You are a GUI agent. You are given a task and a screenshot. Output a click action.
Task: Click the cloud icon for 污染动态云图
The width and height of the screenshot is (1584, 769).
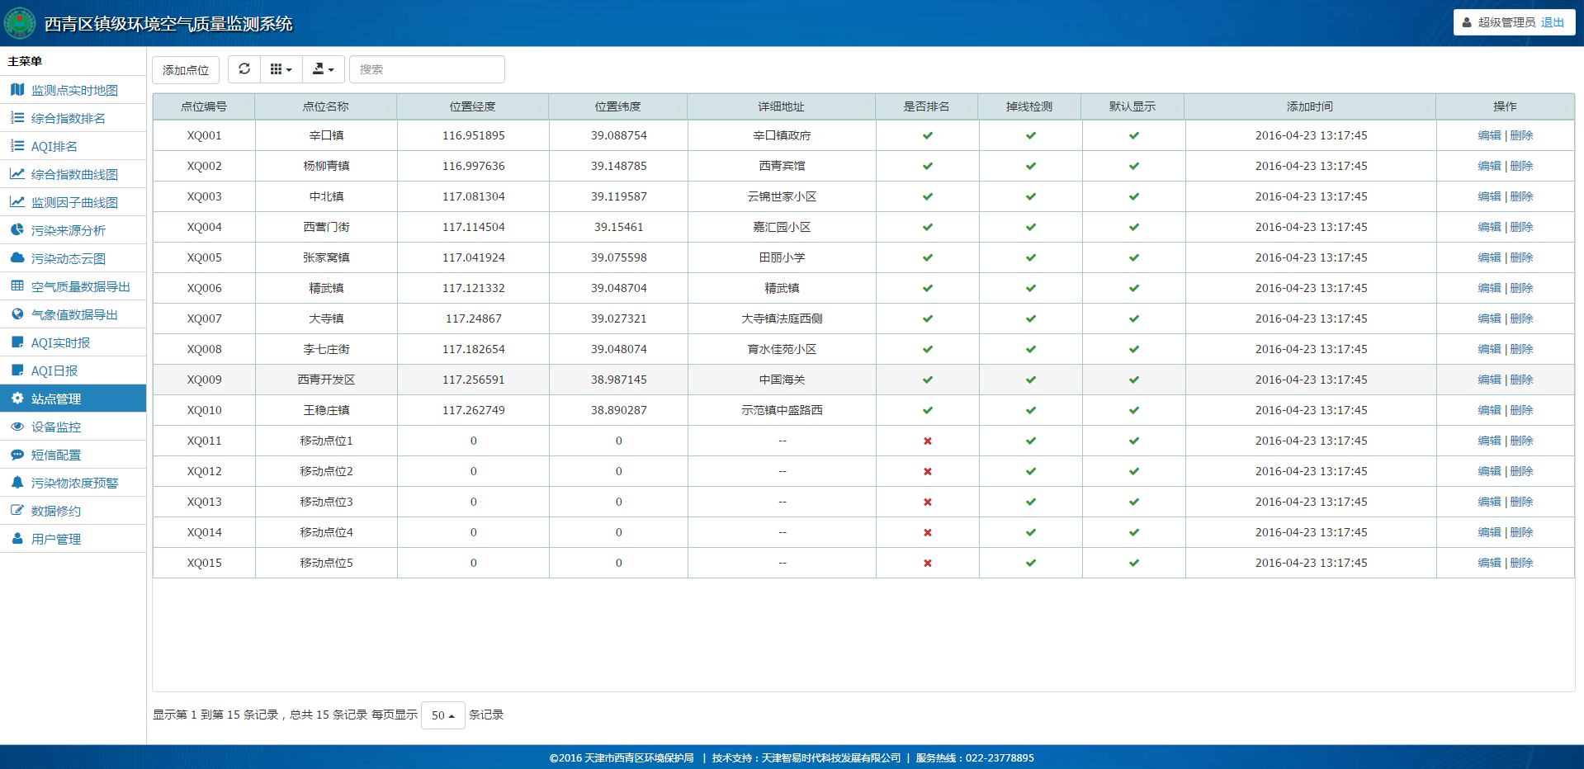(x=17, y=258)
